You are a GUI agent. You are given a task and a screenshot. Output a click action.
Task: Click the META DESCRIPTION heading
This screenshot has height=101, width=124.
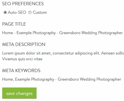tap(24, 44)
